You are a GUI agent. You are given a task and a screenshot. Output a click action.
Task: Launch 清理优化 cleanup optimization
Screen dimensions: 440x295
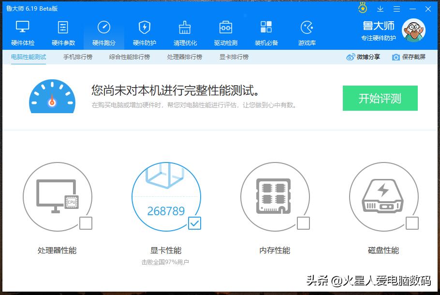click(x=185, y=32)
